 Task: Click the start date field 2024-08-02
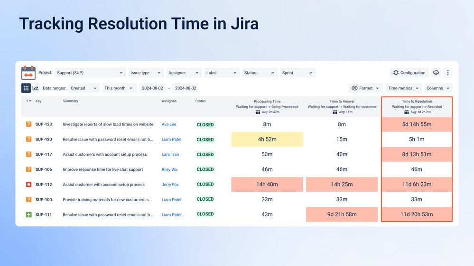(152, 88)
